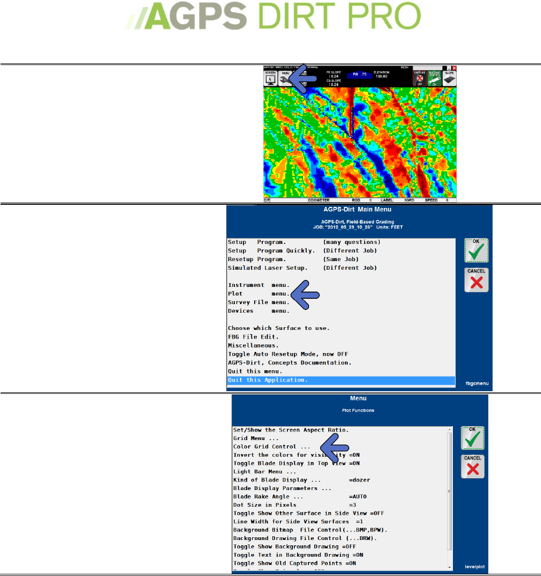541x576 pixels.
Task: Click OK checkmark in Main Menu
Action: 476,250
